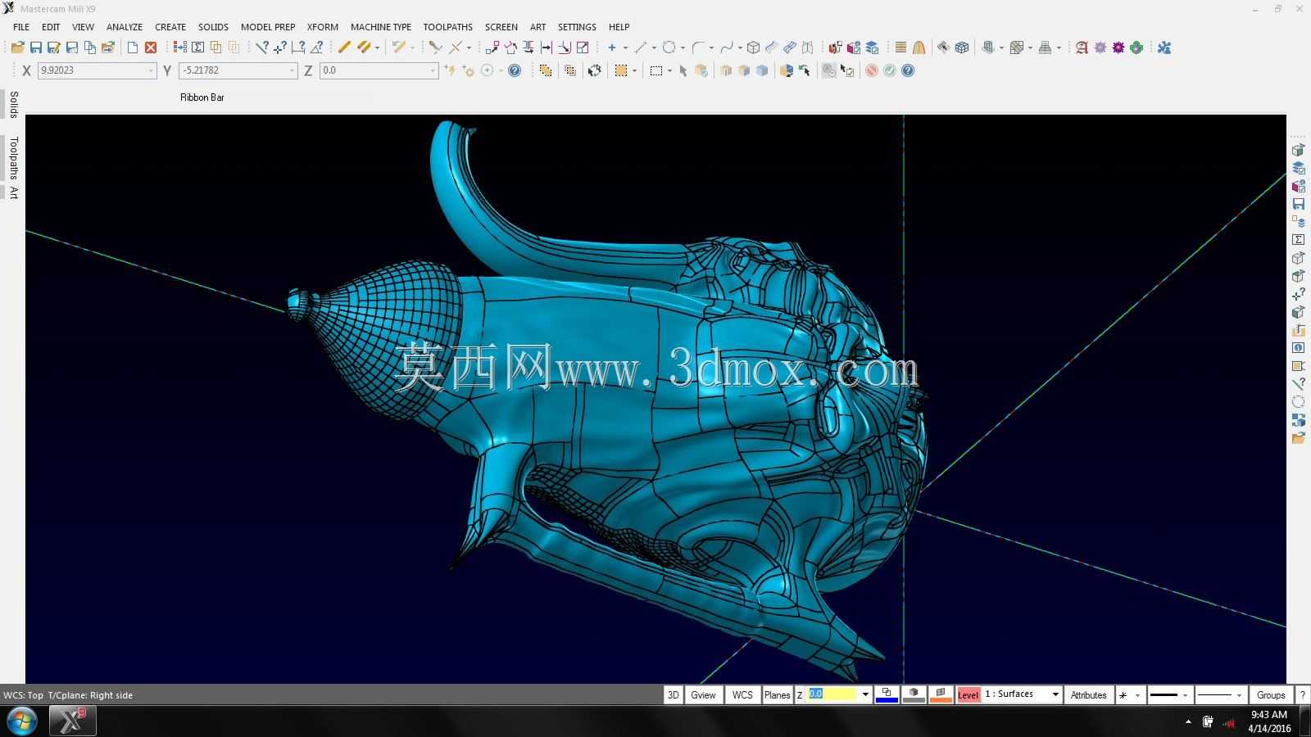Click the blue round help icon in selection bar
The image size is (1311, 737).
[908, 70]
